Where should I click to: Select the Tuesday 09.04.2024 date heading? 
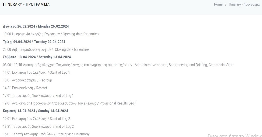point(34,42)
